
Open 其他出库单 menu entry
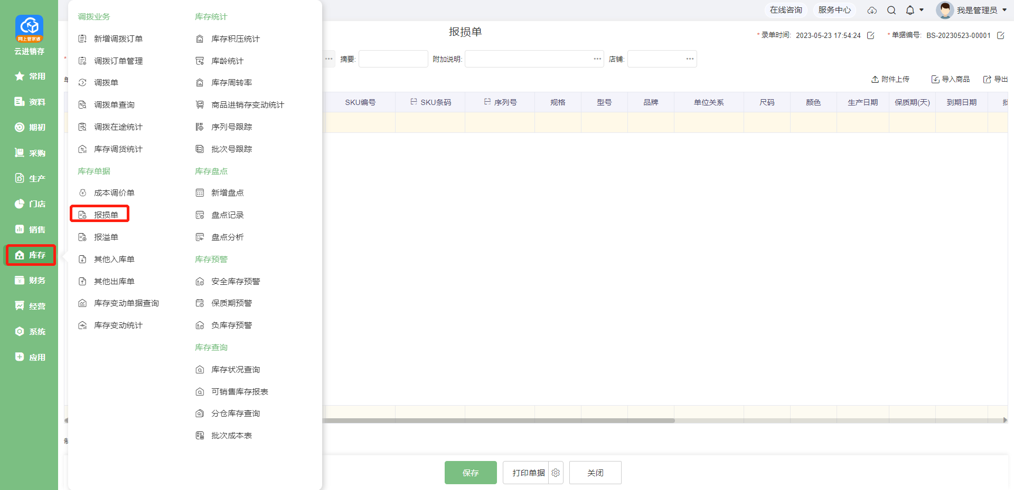coord(106,282)
